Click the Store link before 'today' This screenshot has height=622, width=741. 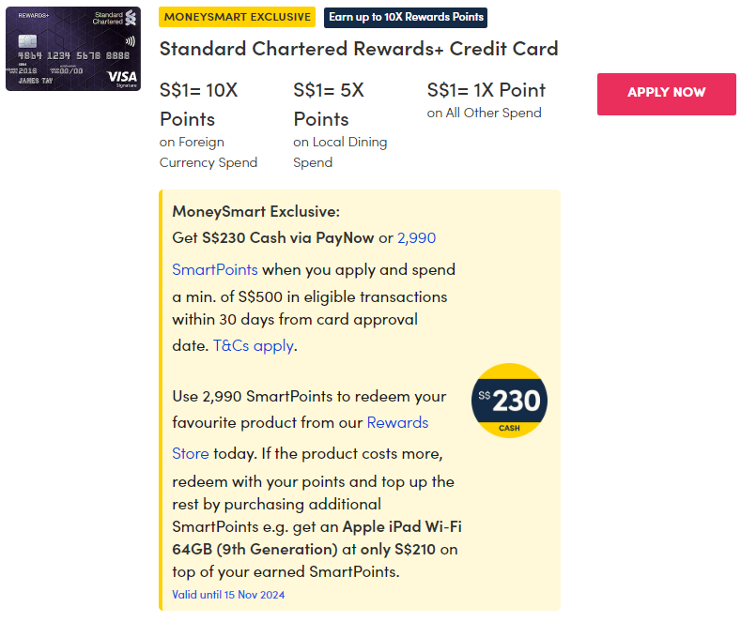190,453
